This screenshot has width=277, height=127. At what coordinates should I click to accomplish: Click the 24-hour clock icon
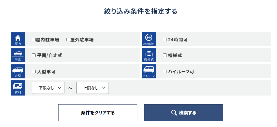pyautogui.click(x=149, y=38)
